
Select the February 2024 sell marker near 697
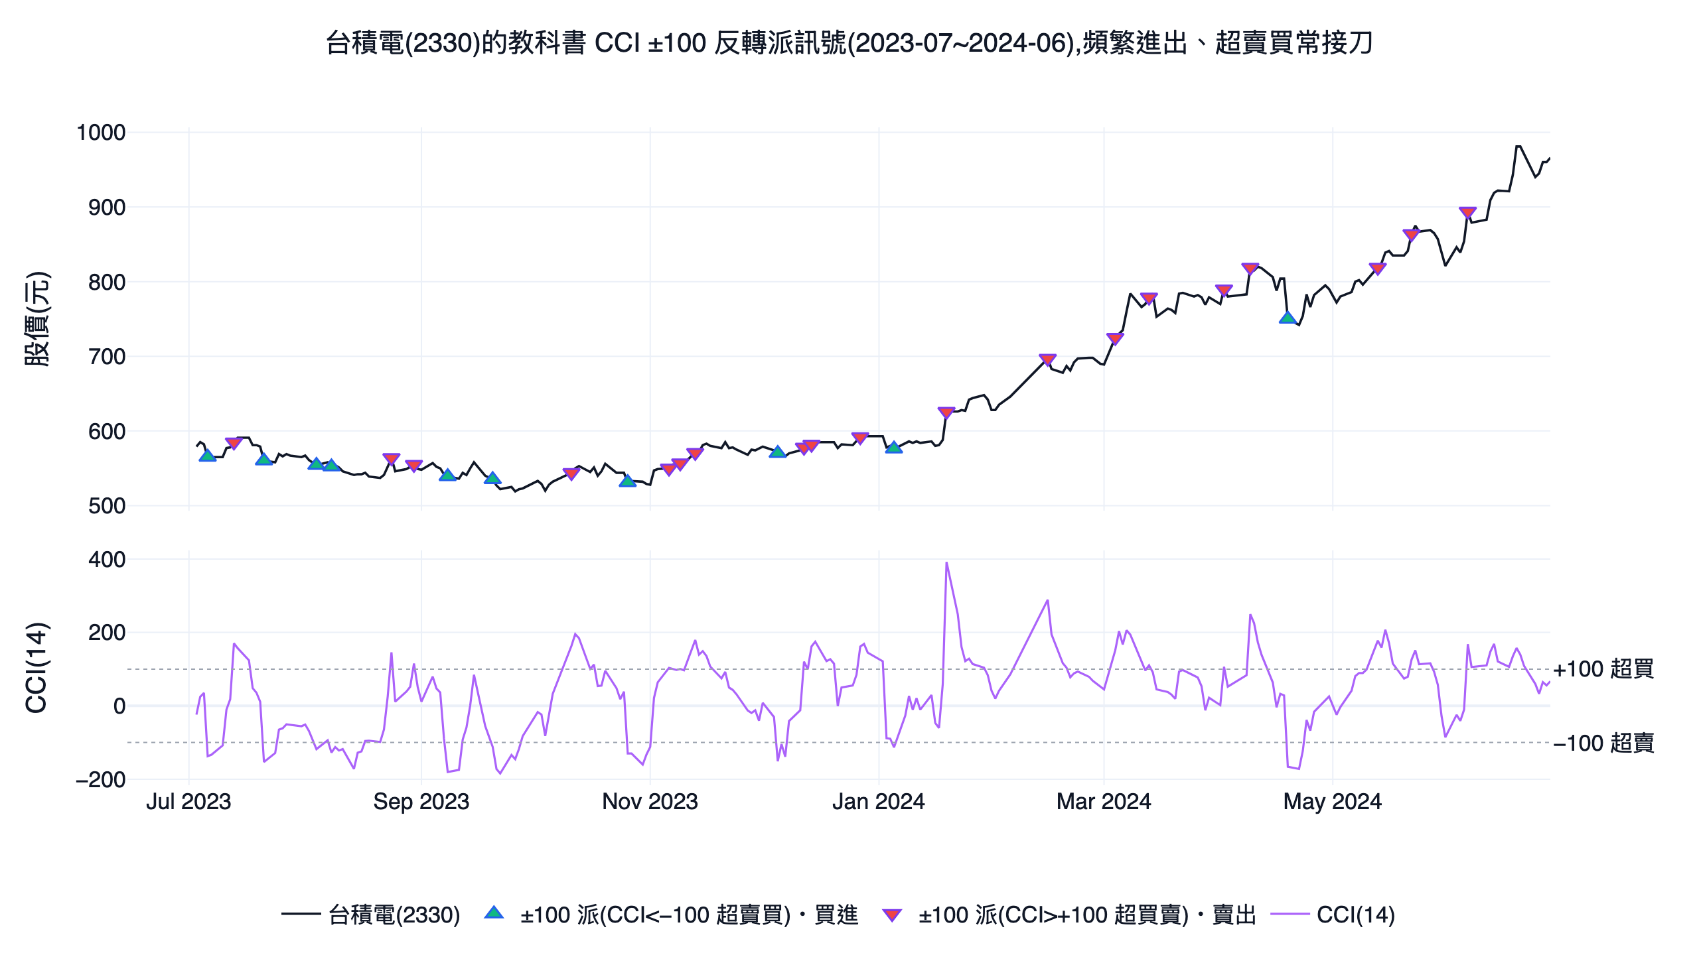click(x=1047, y=360)
